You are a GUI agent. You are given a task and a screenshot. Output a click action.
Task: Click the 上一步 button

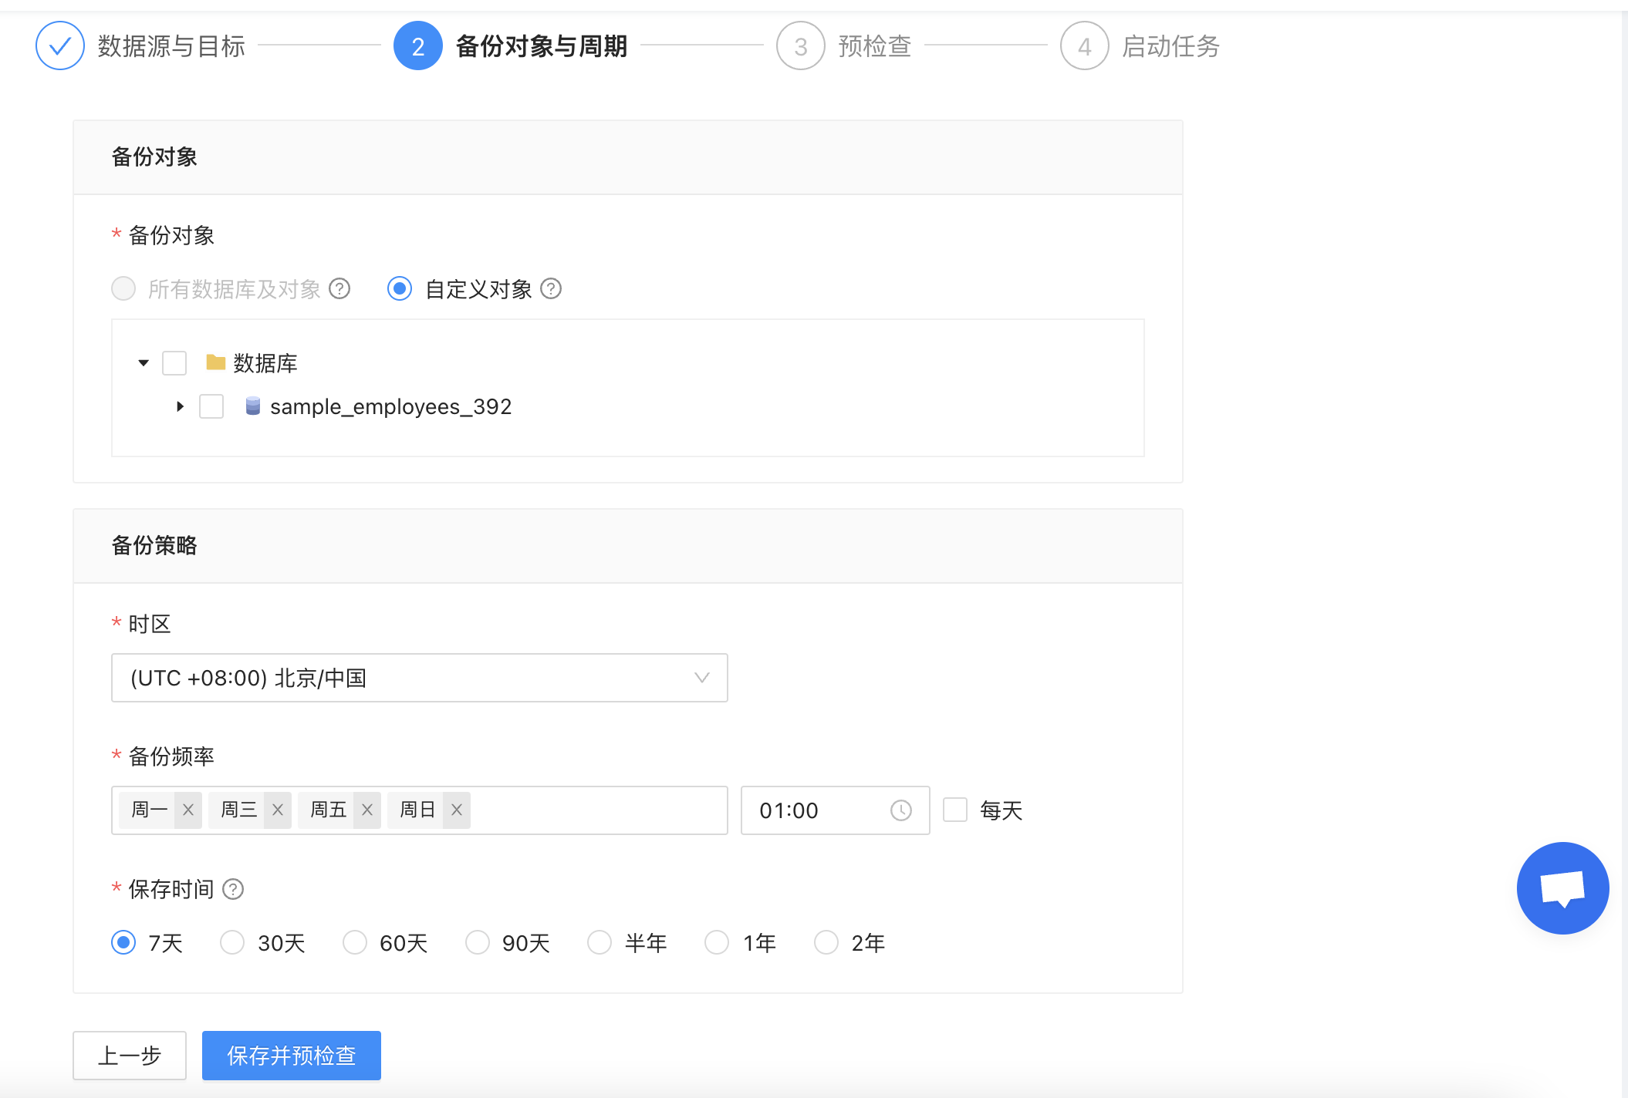(129, 1056)
